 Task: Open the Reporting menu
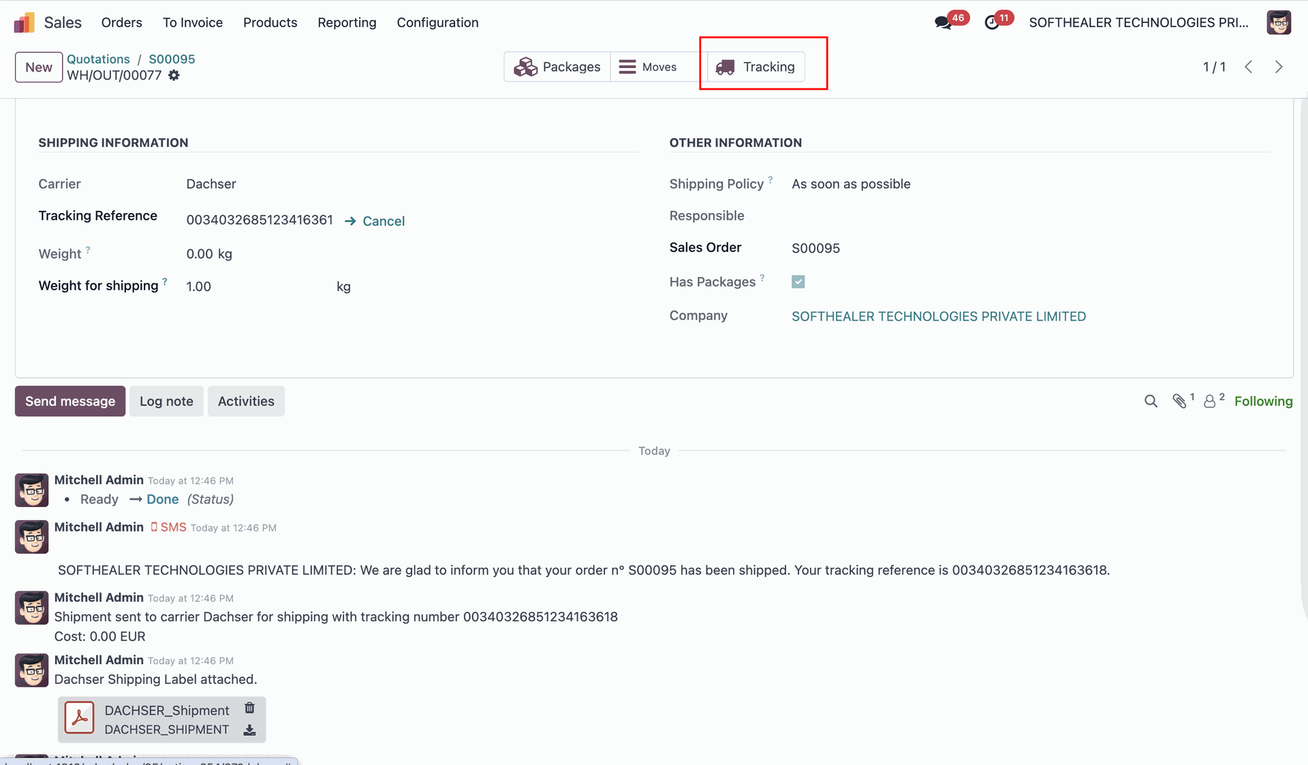pyautogui.click(x=347, y=22)
